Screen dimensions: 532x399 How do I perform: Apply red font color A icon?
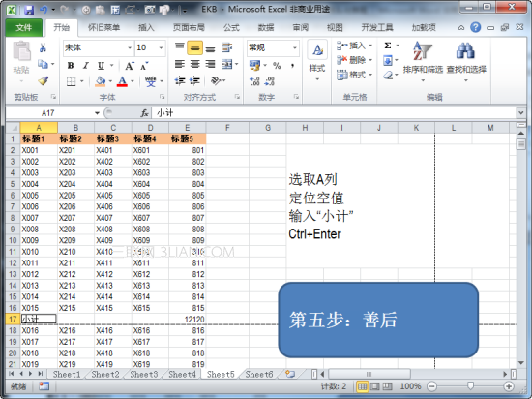[122, 81]
